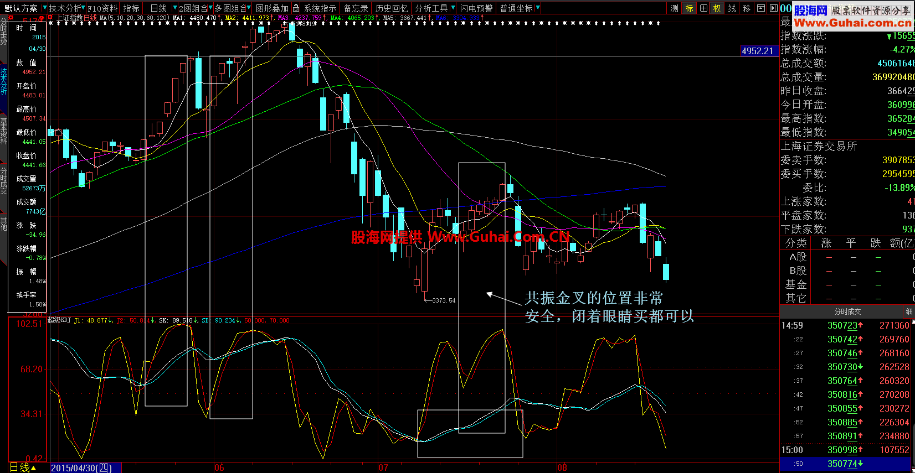Click the 分时成交 panel header
915x473 pixels.
click(x=848, y=311)
